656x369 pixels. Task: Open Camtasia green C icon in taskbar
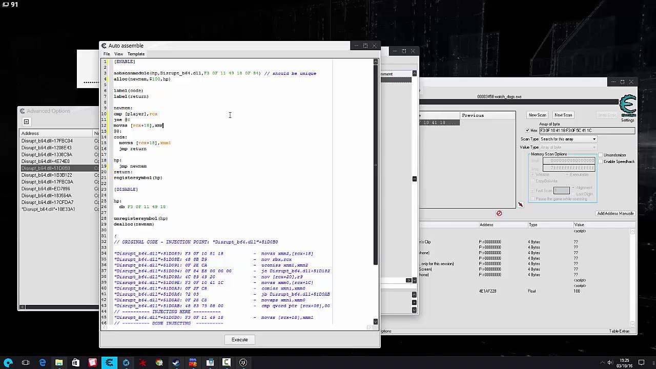coord(227,363)
